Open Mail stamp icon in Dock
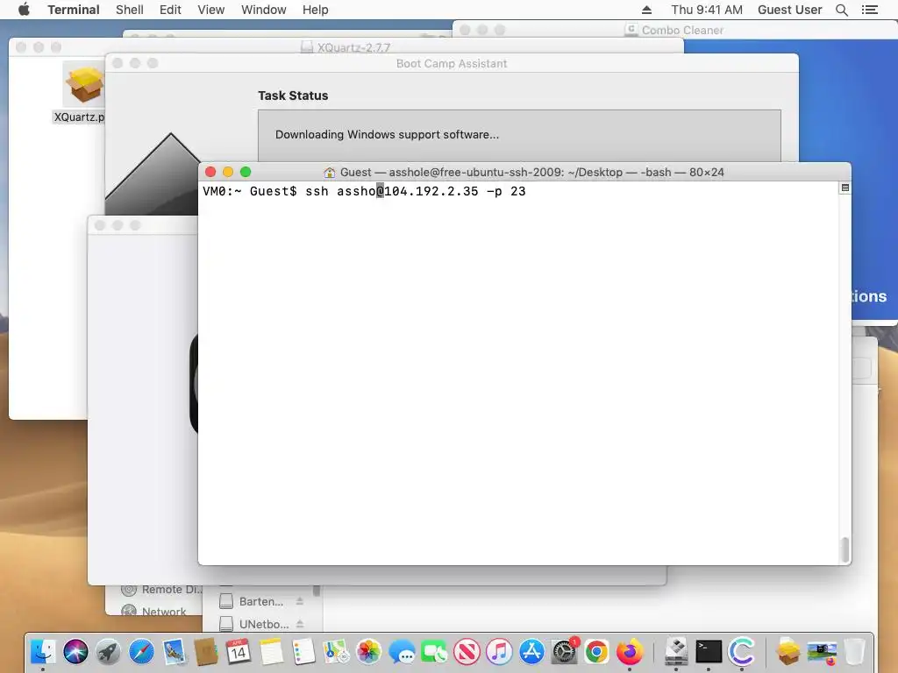898x673 pixels. point(174,651)
